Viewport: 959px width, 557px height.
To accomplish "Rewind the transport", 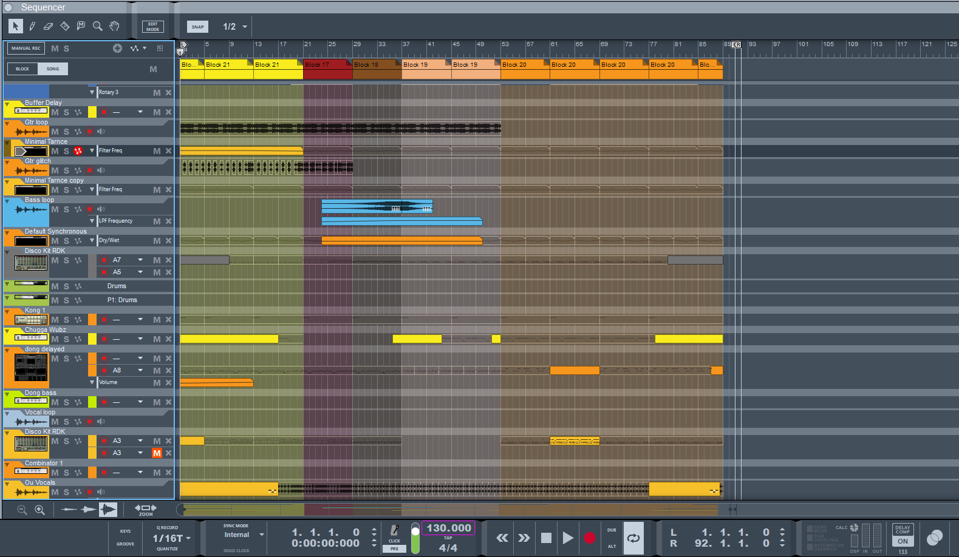I will point(502,538).
